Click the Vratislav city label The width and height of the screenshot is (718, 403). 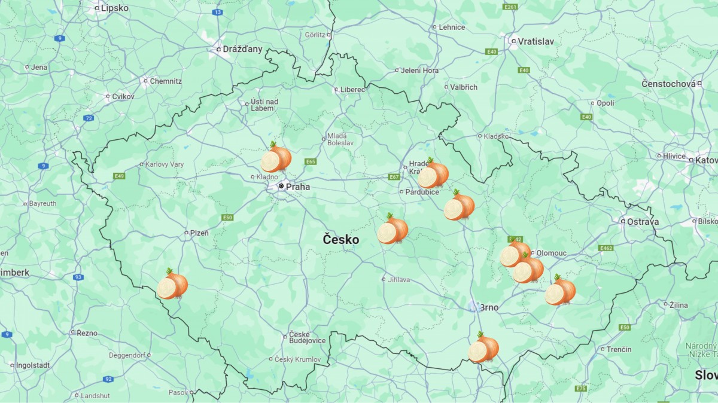point(536,42)
